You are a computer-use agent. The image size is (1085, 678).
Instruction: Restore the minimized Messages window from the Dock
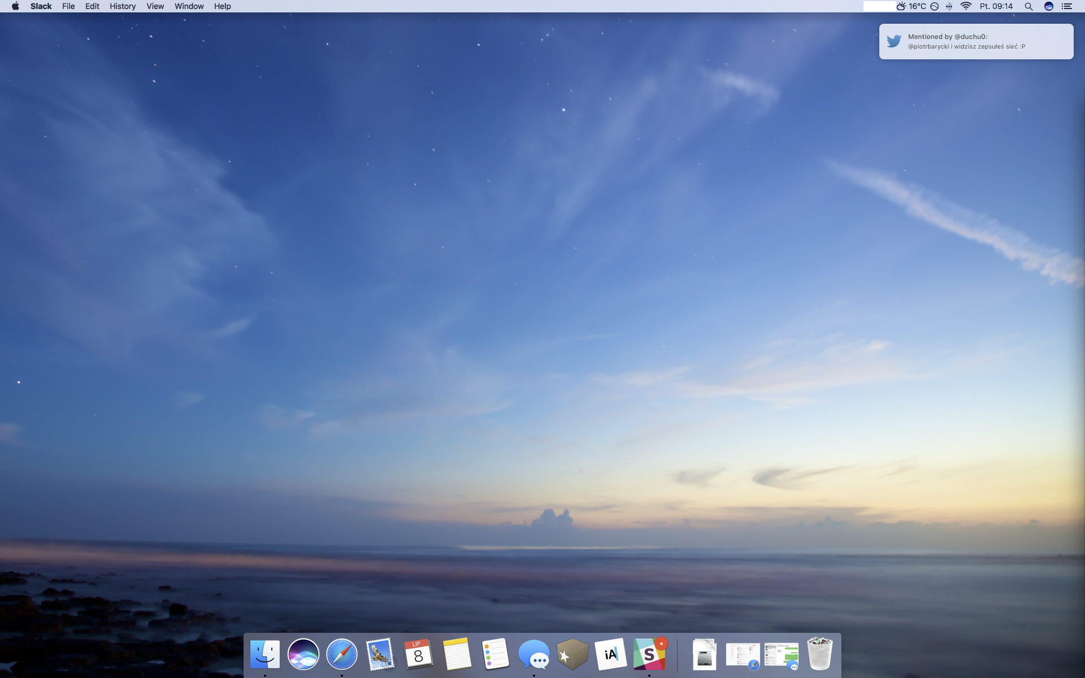point(782,655)
